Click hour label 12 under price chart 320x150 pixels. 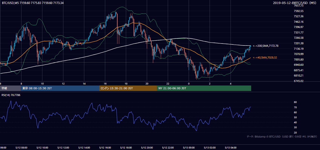(63, 83)
